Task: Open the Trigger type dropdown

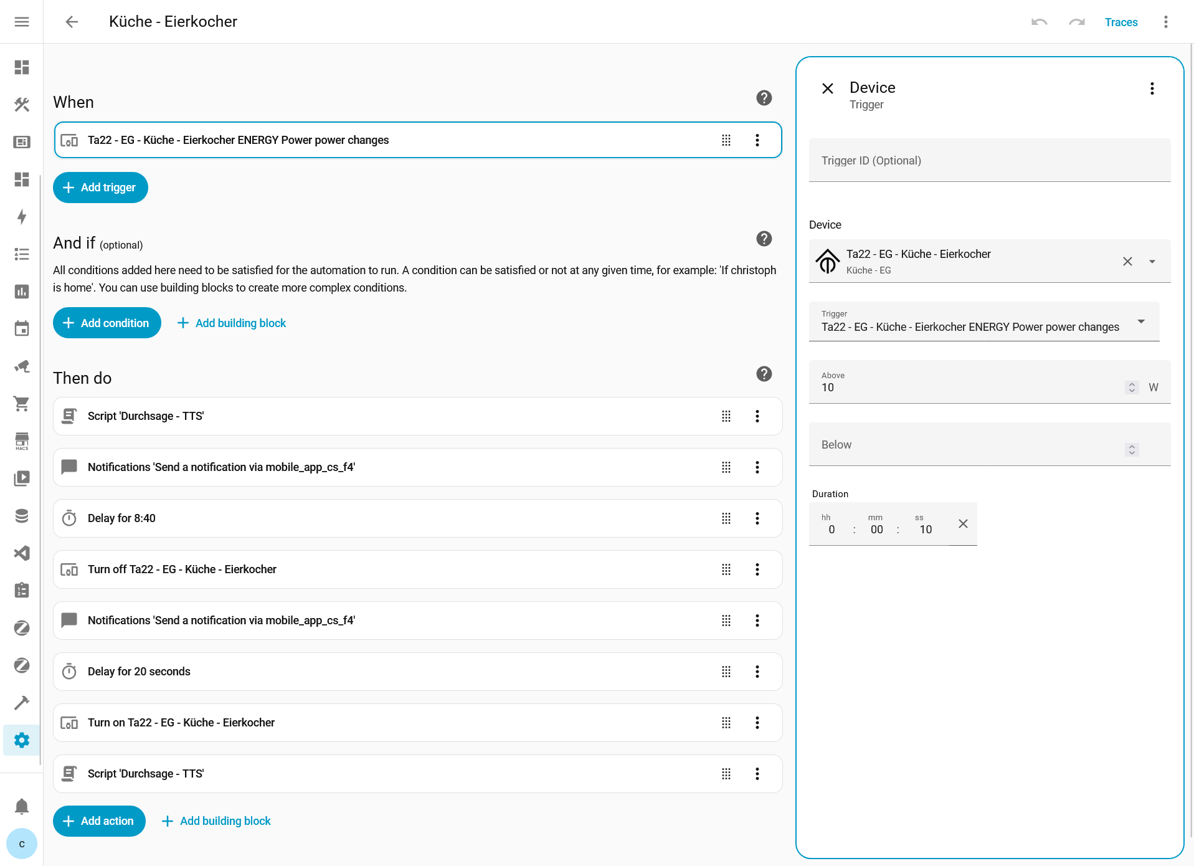Action: pyautogui.click(x=1140, y=321)
